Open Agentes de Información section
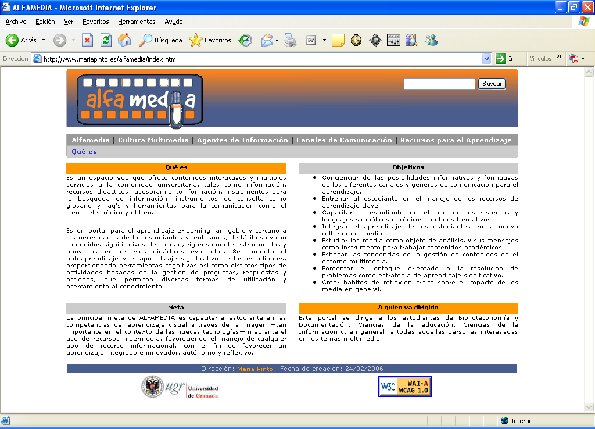Viewport: 595px width, 429px height. click(242, 140)
